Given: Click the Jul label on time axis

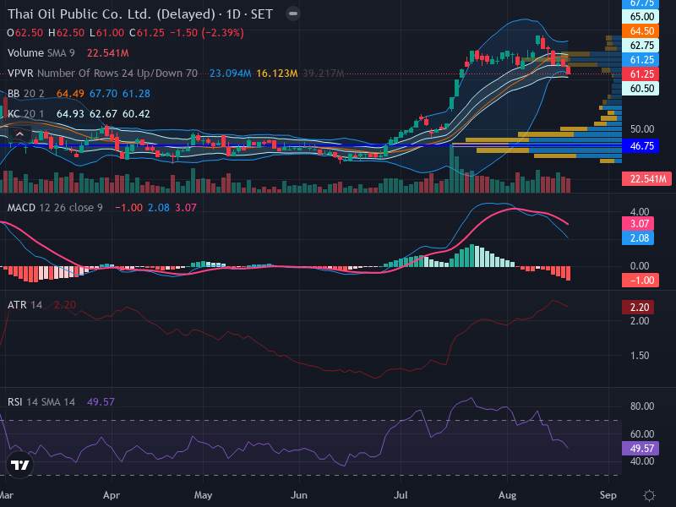Looking at the screenshot, I should tap(401, 495).
